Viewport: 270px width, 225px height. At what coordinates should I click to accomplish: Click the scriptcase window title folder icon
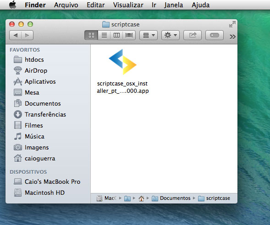pos(106,24)
